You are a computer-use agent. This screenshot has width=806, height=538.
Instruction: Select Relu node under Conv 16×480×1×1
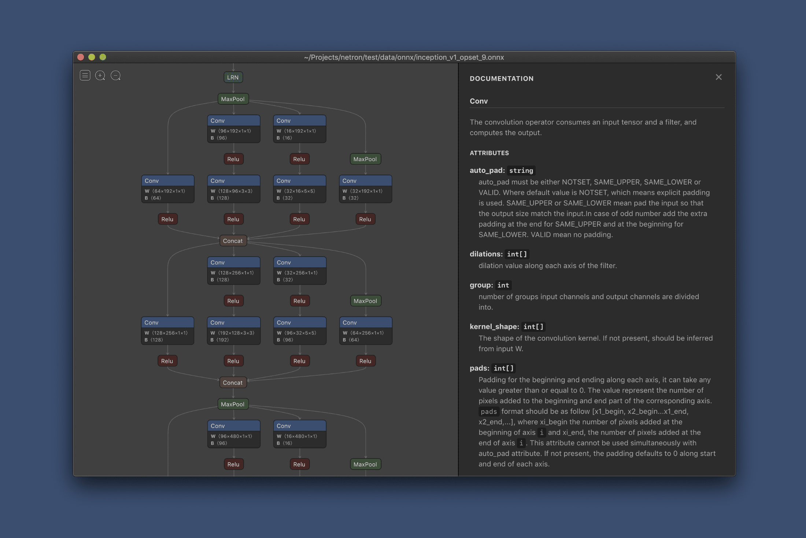tap(299, 464)
